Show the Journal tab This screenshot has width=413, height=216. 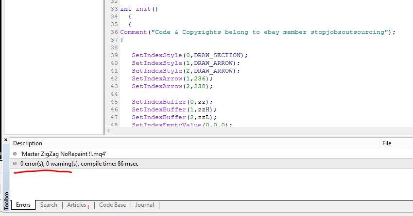point(146,205)
